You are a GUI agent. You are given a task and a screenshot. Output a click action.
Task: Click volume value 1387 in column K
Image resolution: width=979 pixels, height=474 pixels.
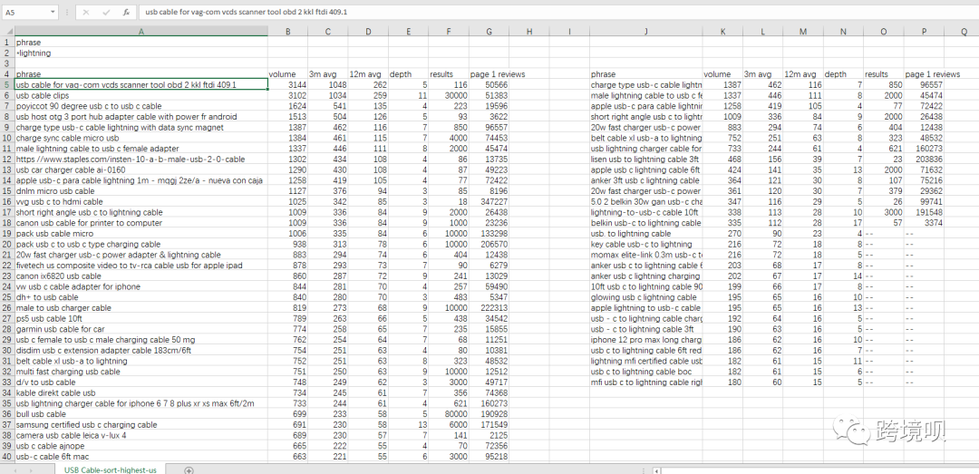coord(722,84)
